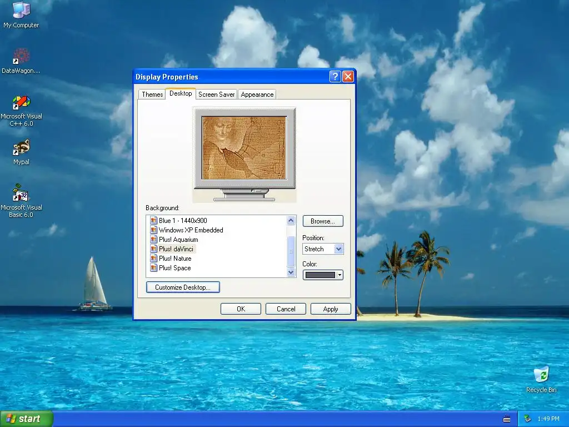569x427 pixels.
Task: Open the Screen Saver tab
Action: [x=217, y=95]
